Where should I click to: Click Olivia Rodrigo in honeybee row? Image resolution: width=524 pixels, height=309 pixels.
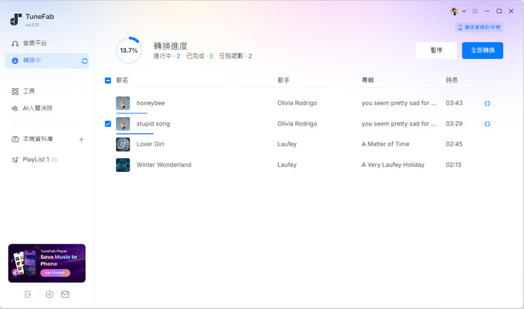tap(297, 103)
